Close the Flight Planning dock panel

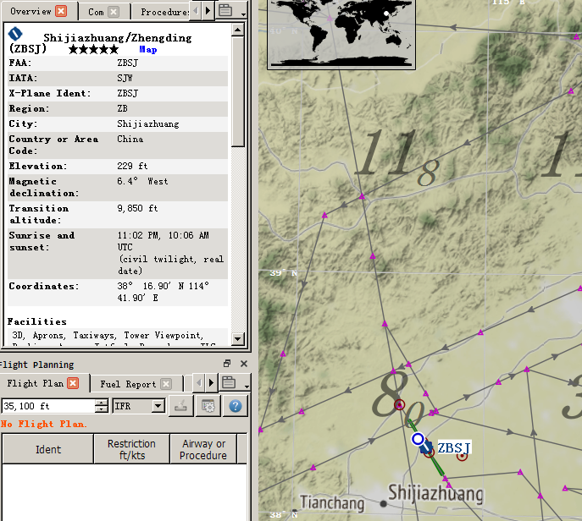pos(244,364)
